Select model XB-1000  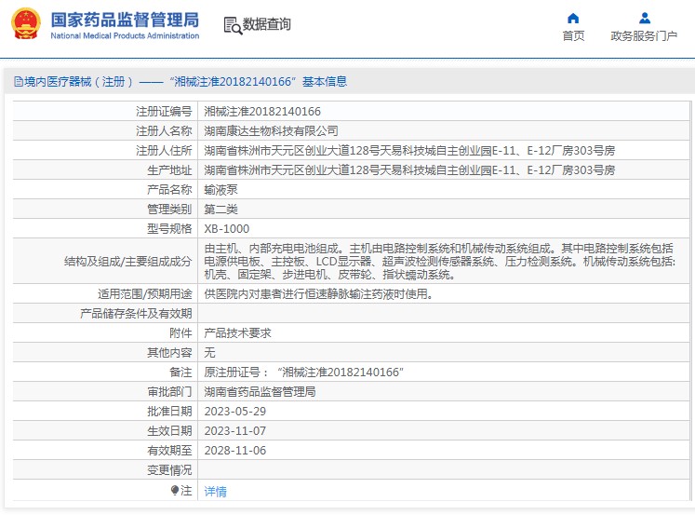226,228
